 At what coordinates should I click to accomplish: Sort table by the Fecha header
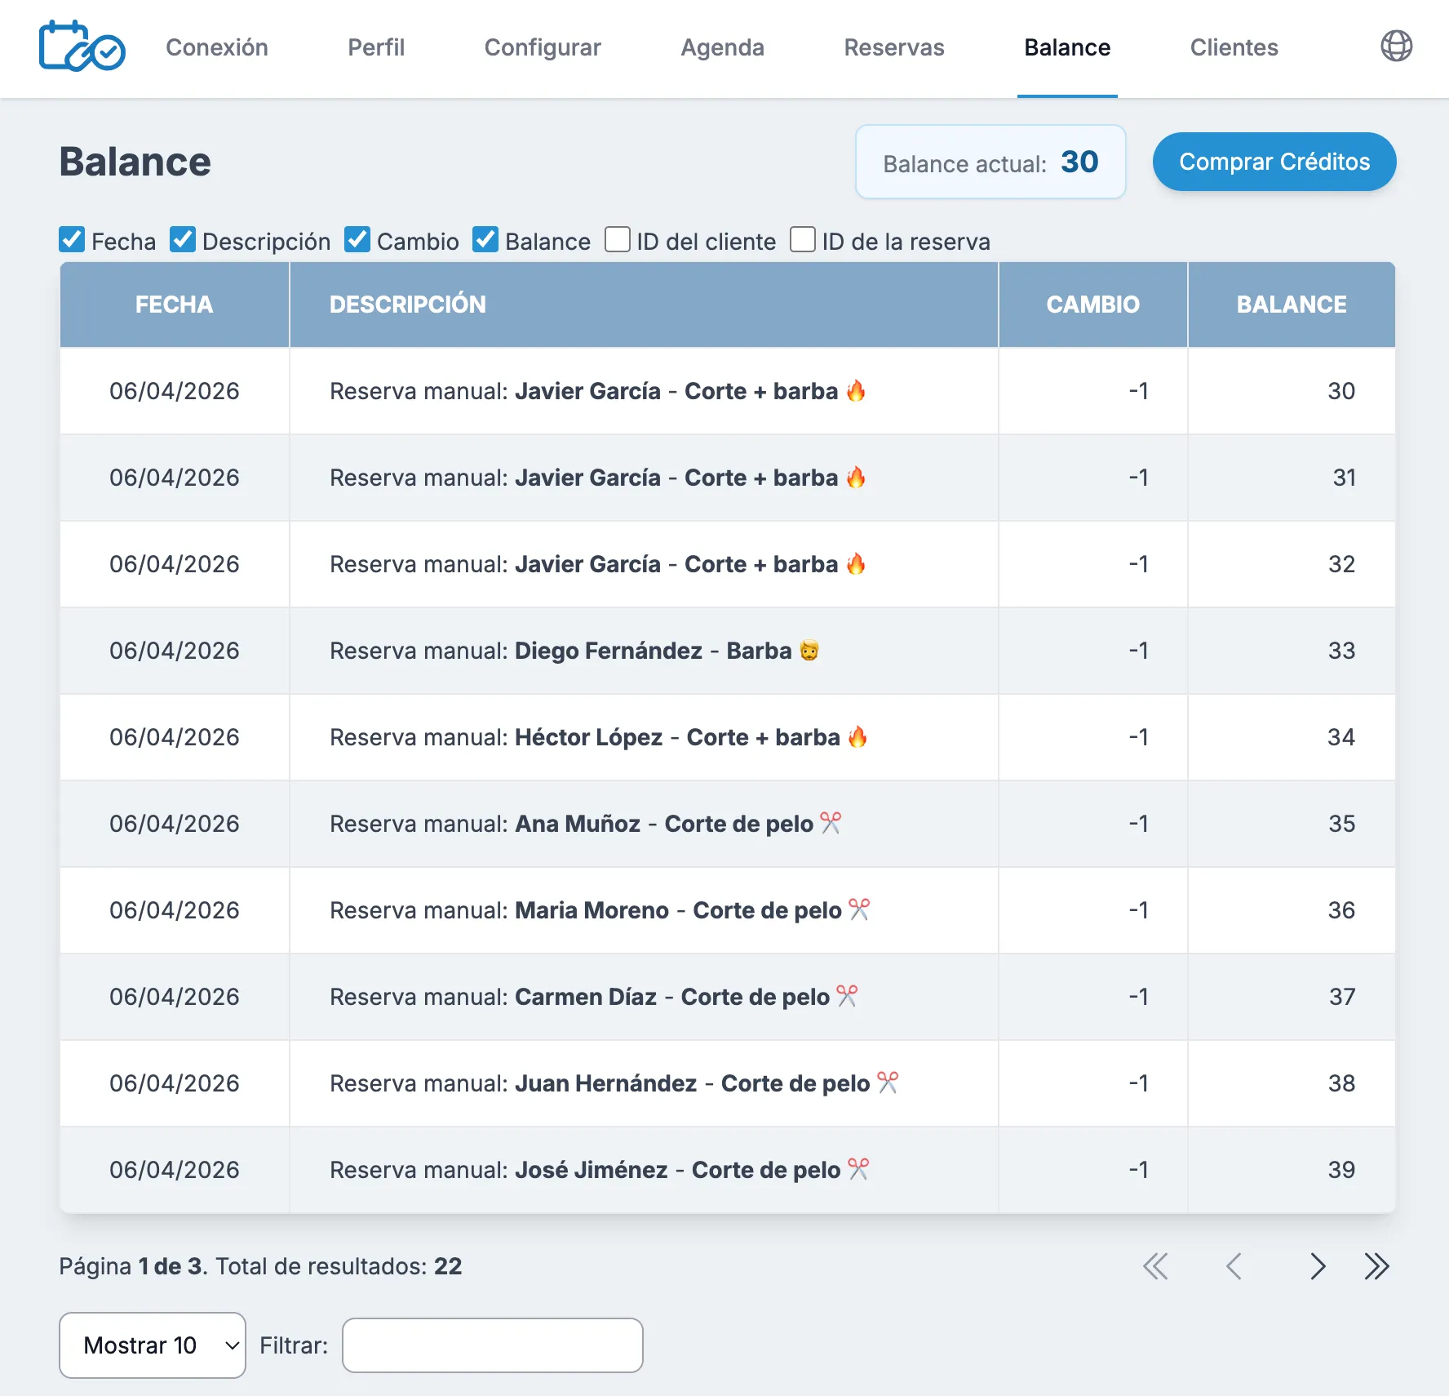174,305
